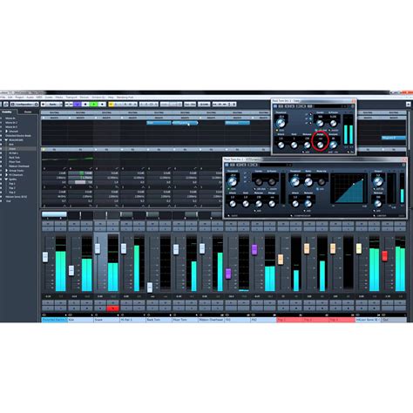Click the Make-Up knob in VSTDynamics
This screenshot has width=413, height=413.
click(x=322, y=182)
